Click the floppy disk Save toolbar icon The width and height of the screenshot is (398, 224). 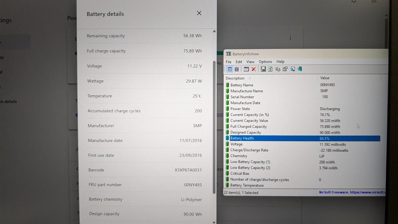click(263, 69)
